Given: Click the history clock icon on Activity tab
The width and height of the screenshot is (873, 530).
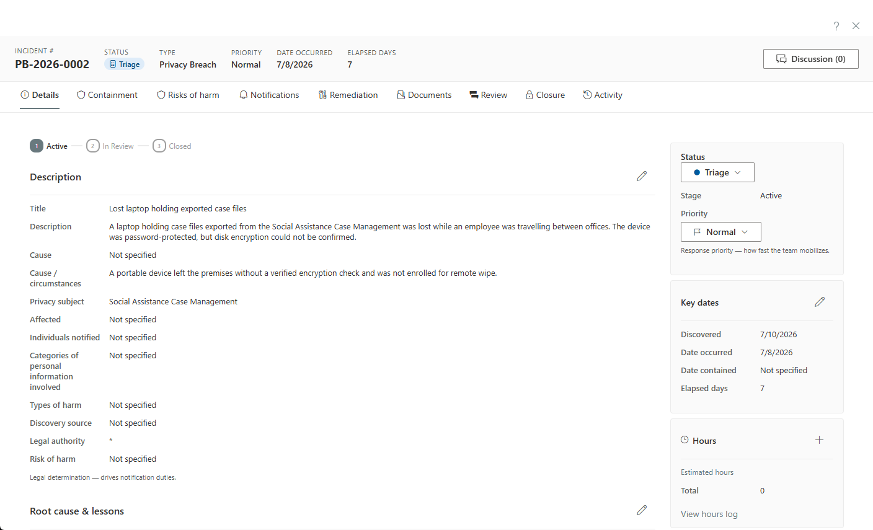Looking at the screenshot, I should 587,95.
